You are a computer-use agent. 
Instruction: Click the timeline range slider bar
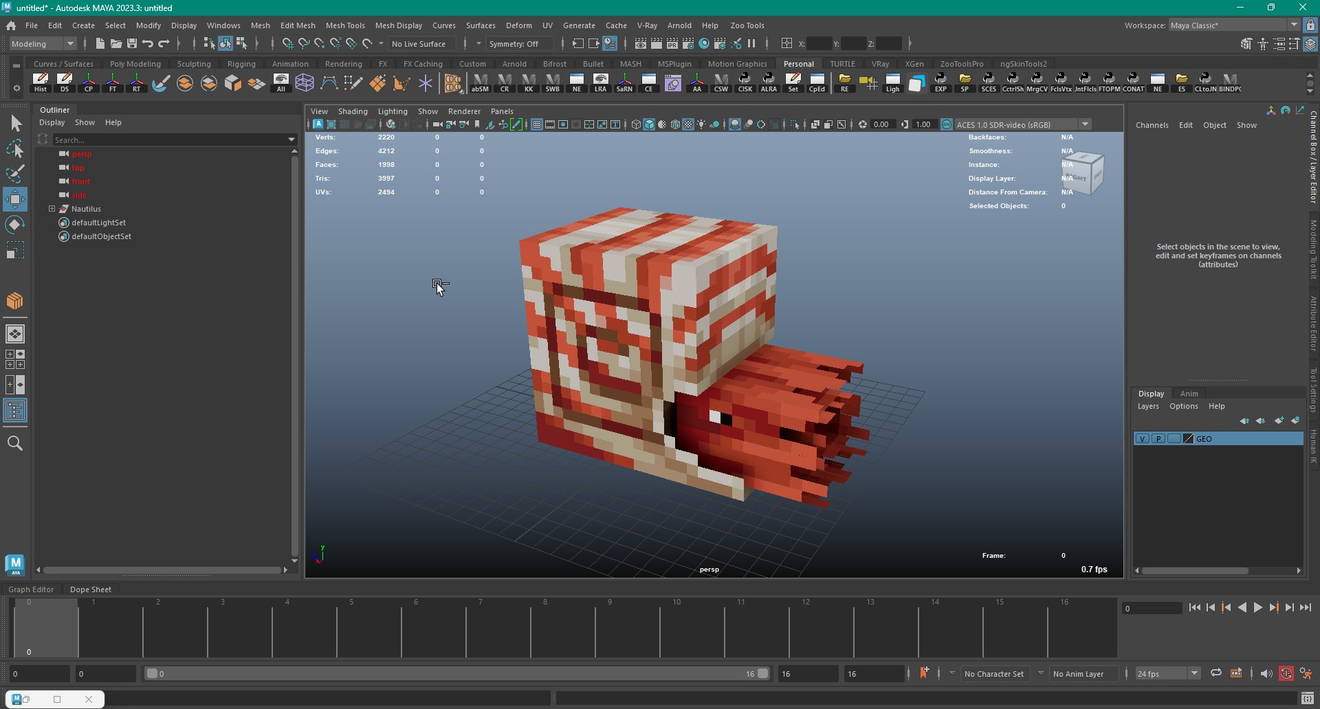click(457, 673)
